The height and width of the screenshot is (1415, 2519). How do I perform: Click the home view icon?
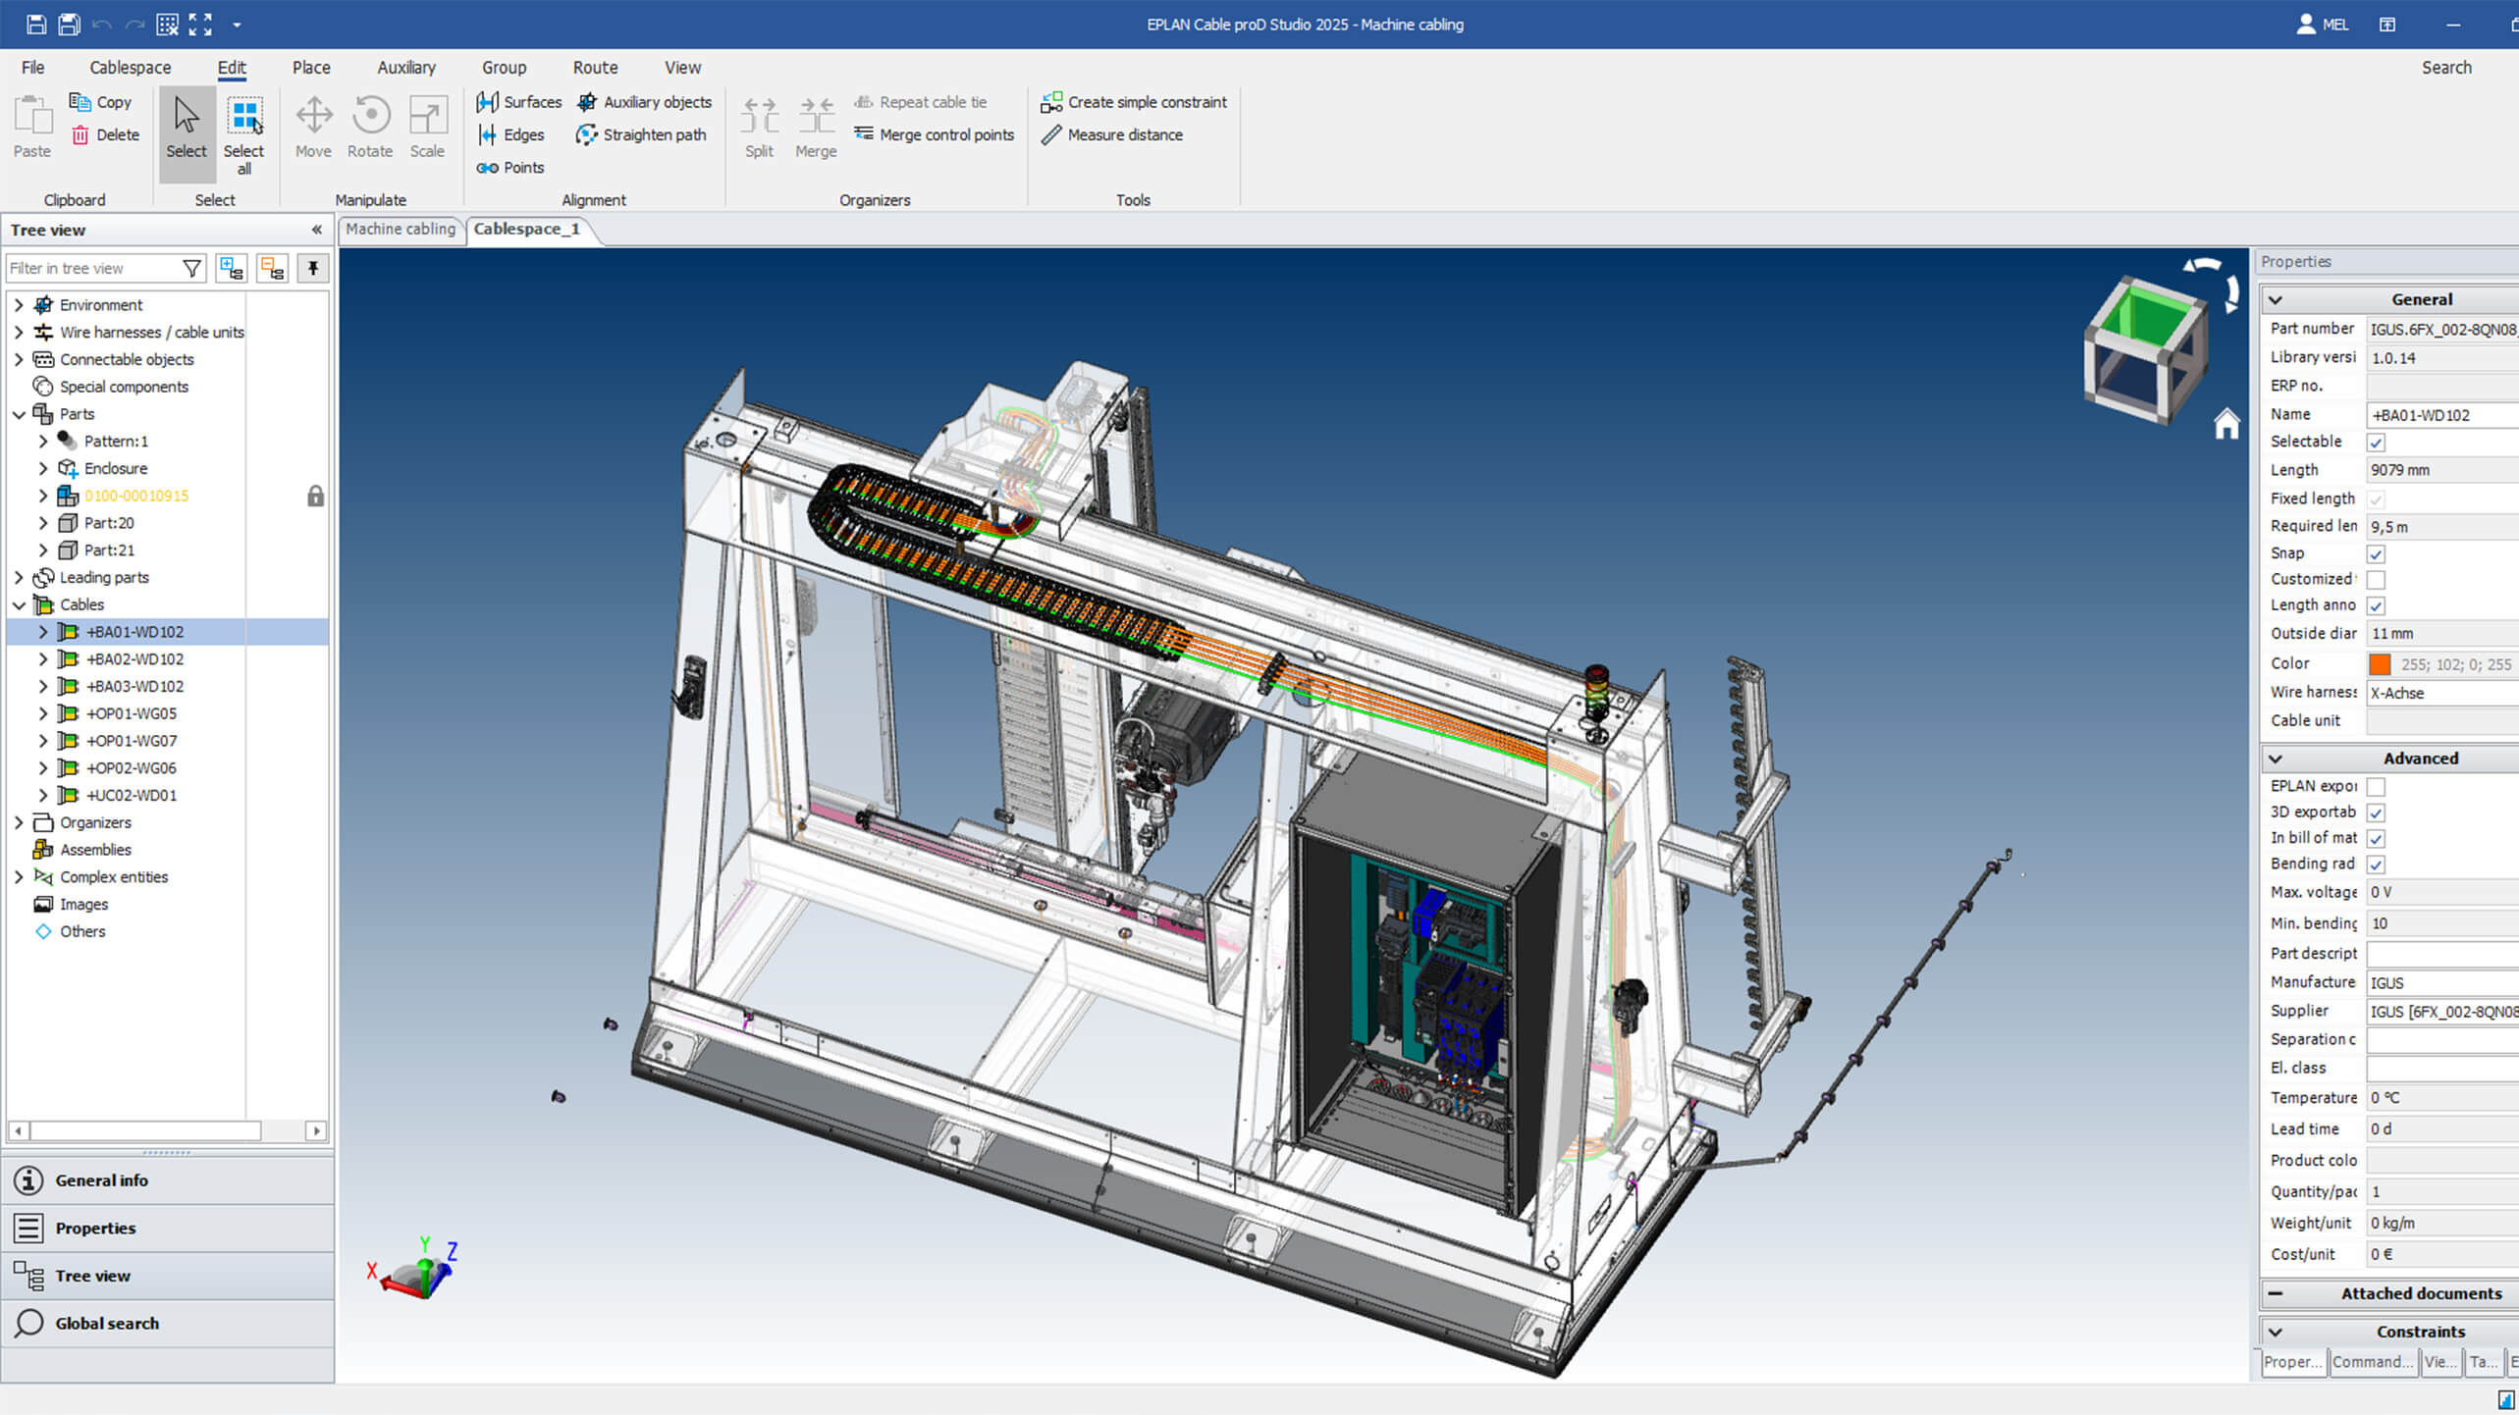click(x=2225, y=424)
